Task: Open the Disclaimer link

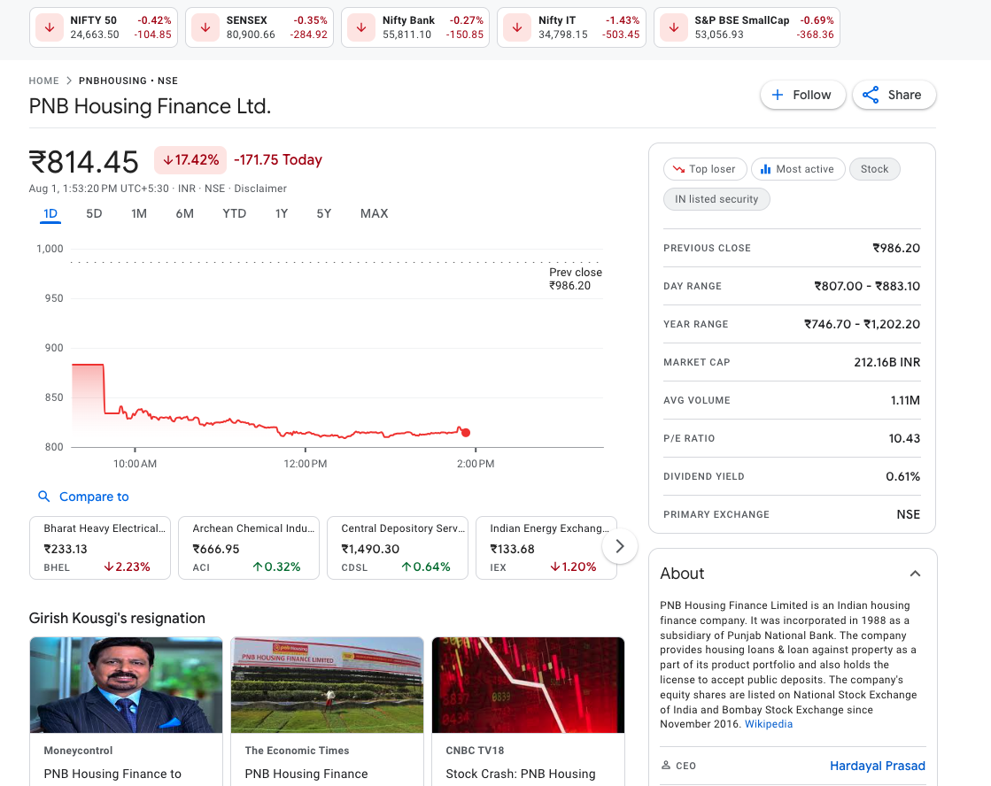Action: tap(260, 189)
